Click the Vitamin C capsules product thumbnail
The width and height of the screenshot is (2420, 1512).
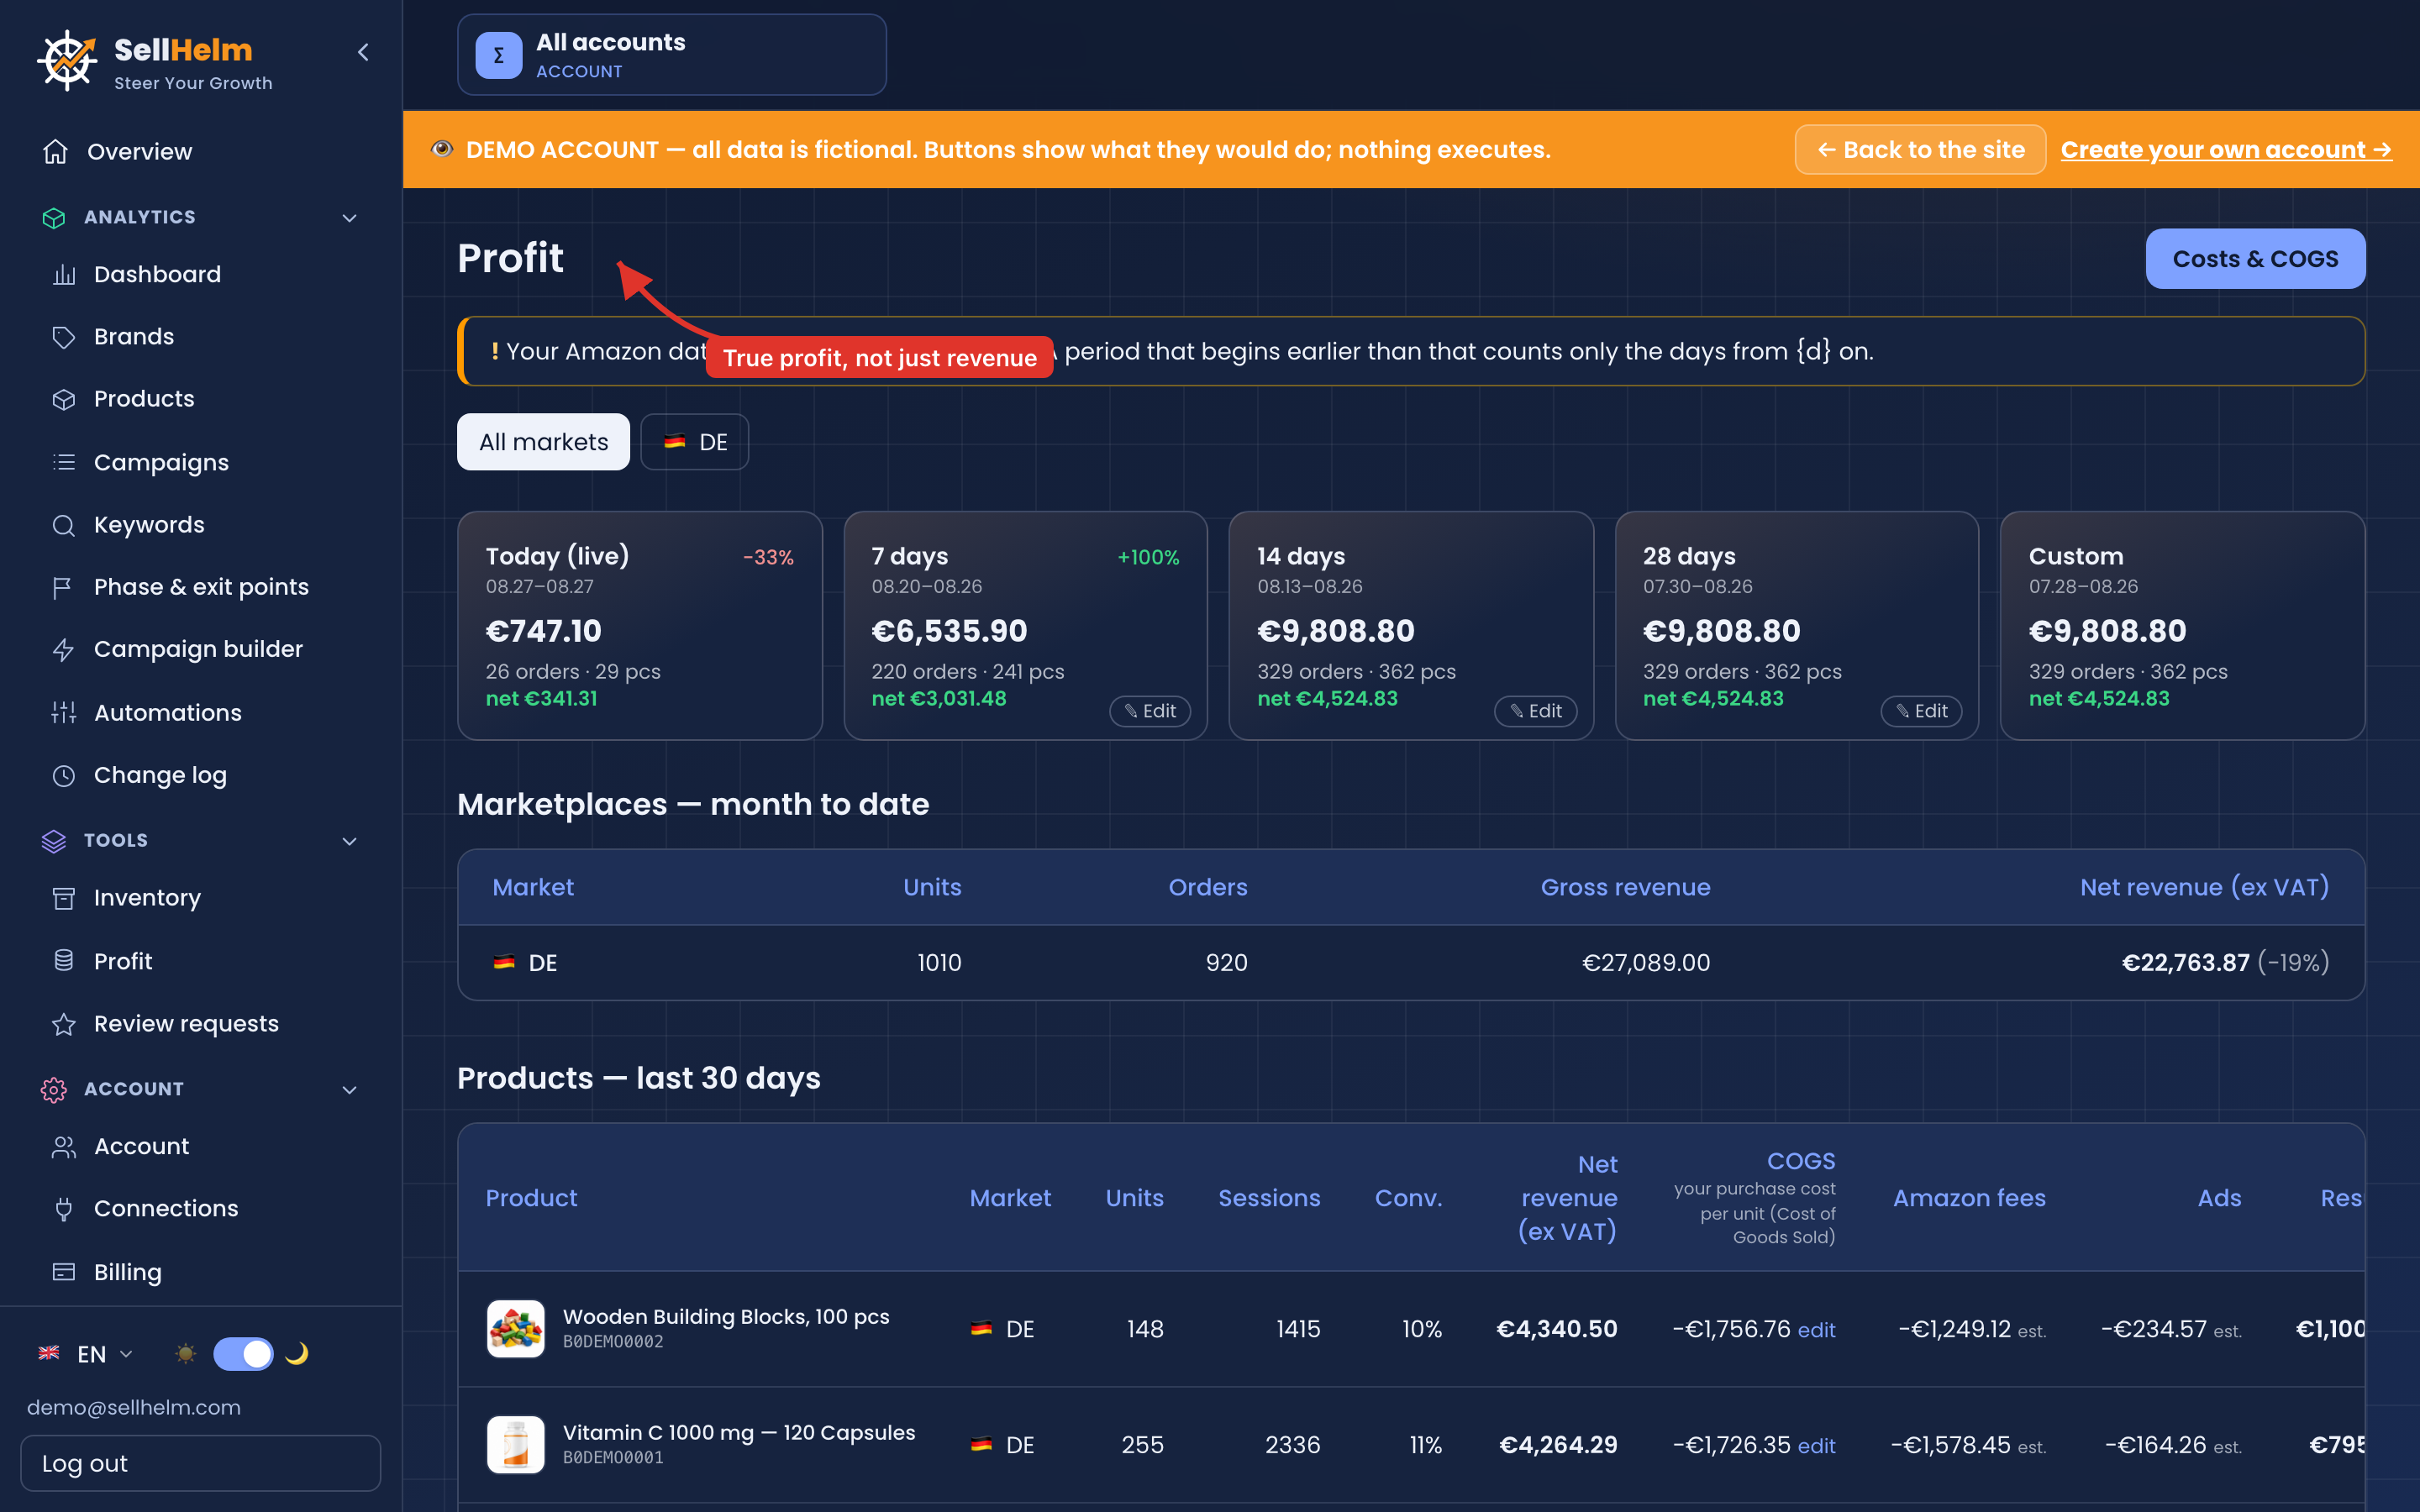coord(516,1445)
